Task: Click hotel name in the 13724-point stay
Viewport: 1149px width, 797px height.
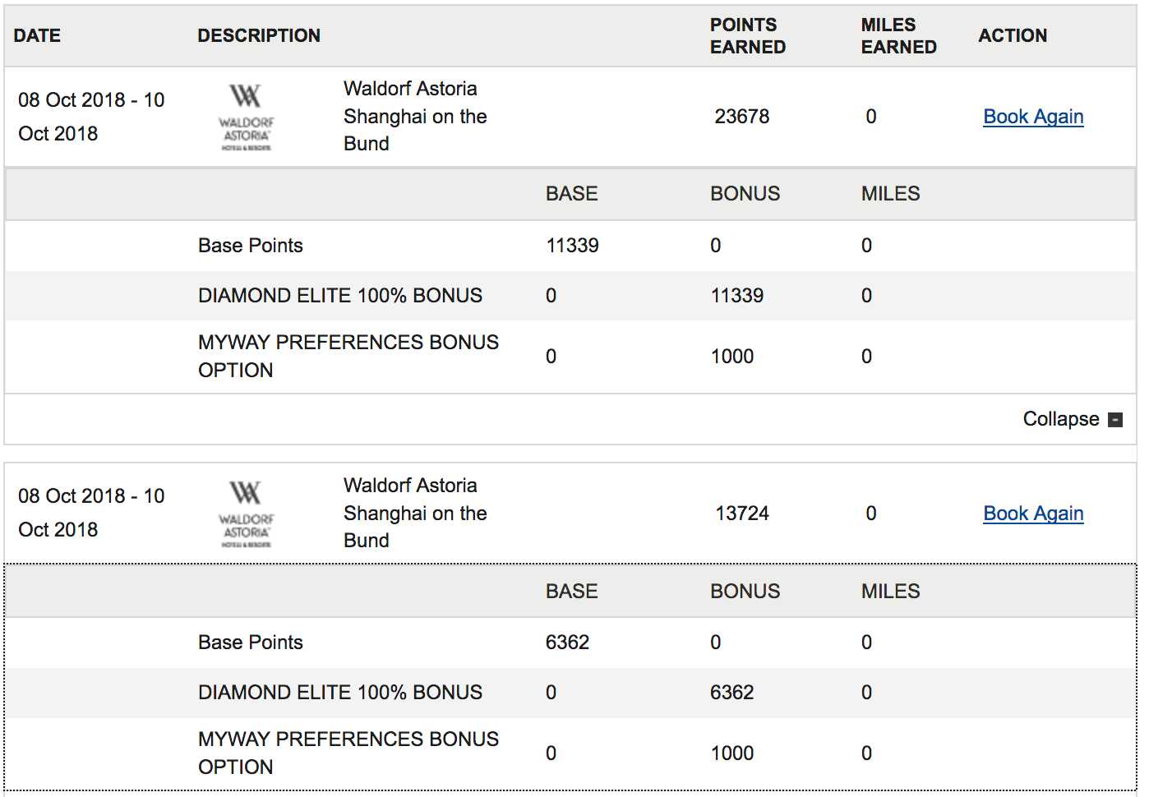Action: click(415, 513)
